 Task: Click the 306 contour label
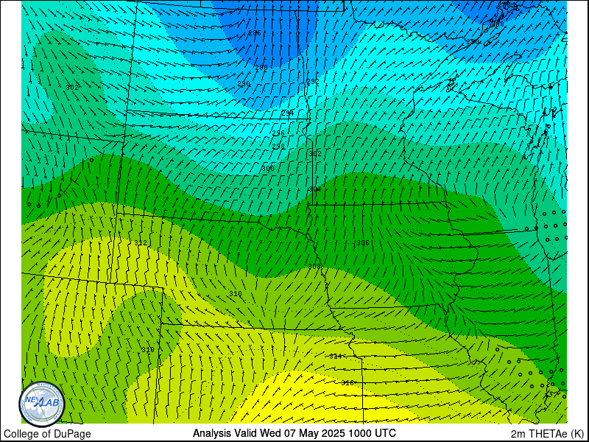point(362,243)
